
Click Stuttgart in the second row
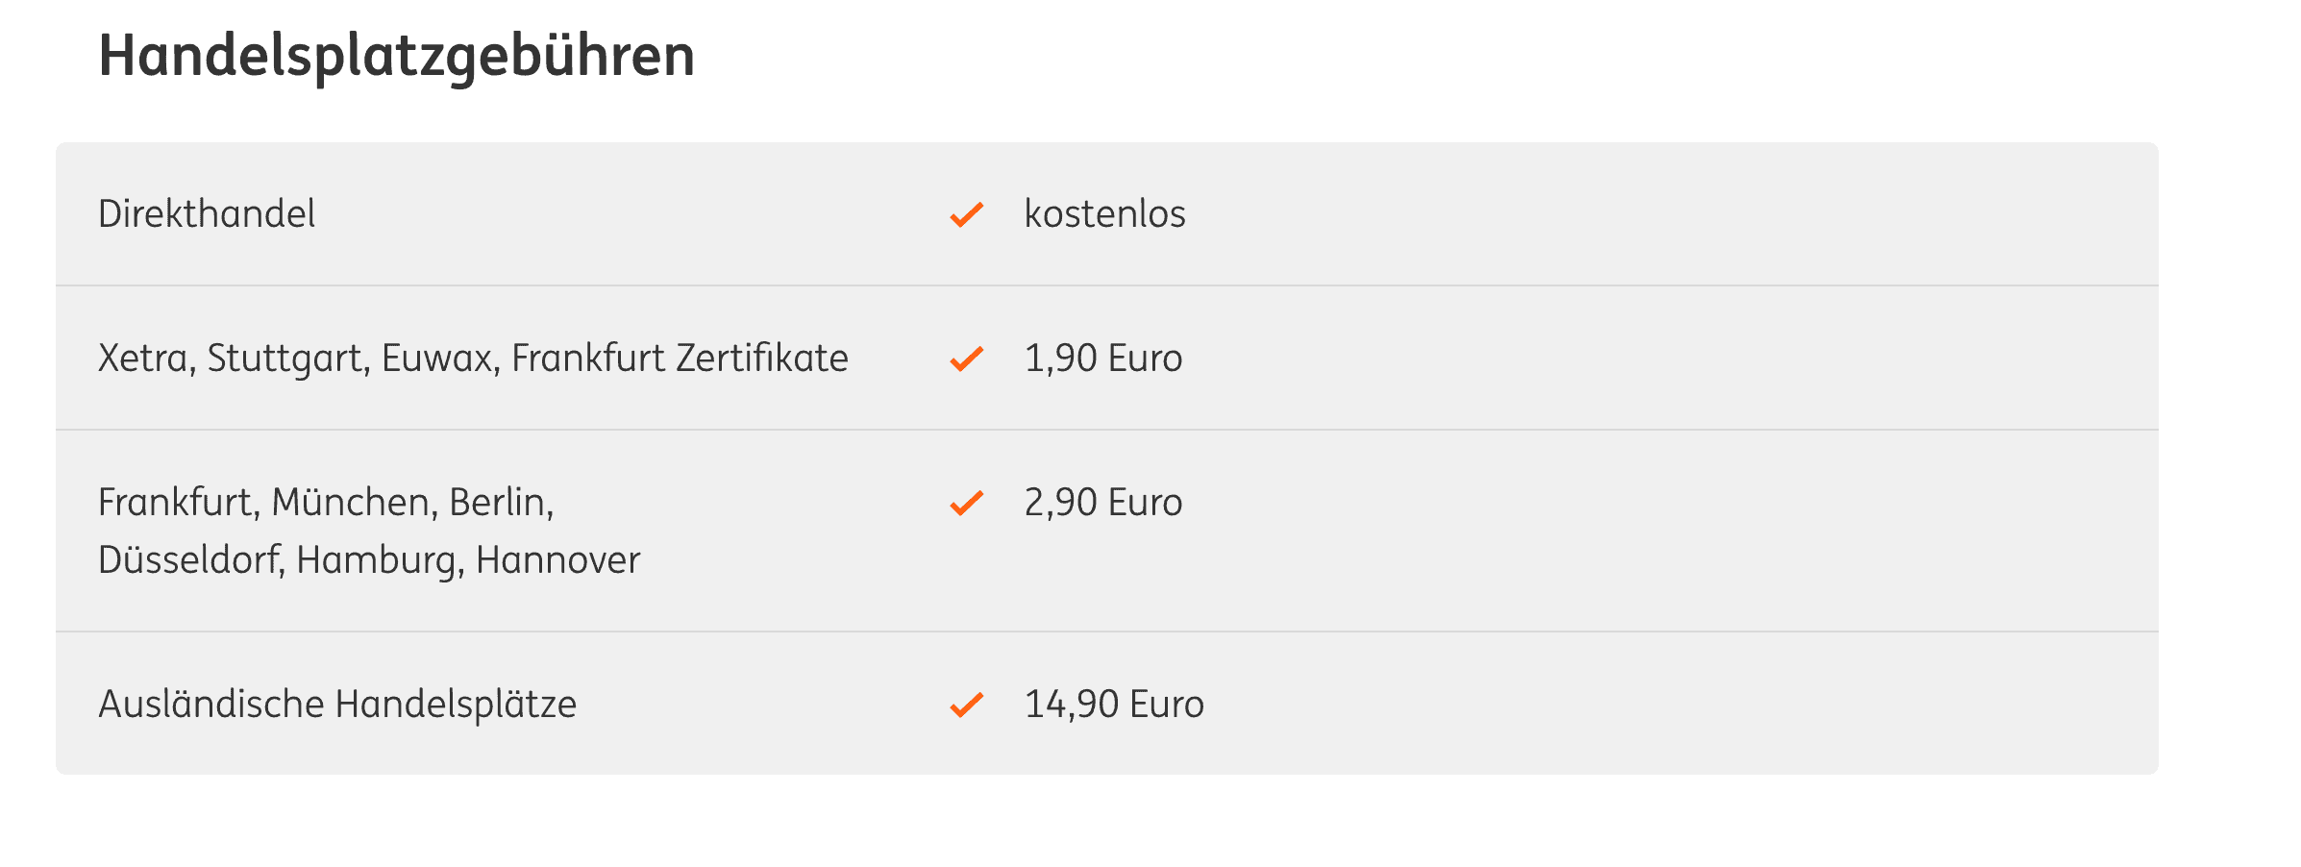[x=286, y=359]
